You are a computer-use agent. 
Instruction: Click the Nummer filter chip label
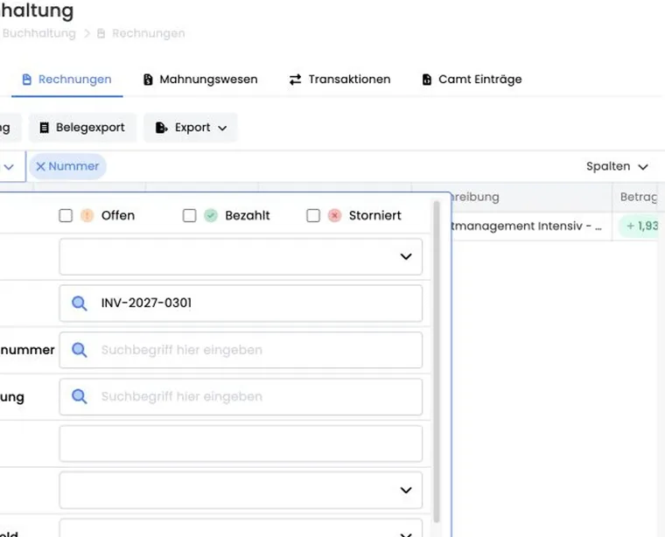73,166
